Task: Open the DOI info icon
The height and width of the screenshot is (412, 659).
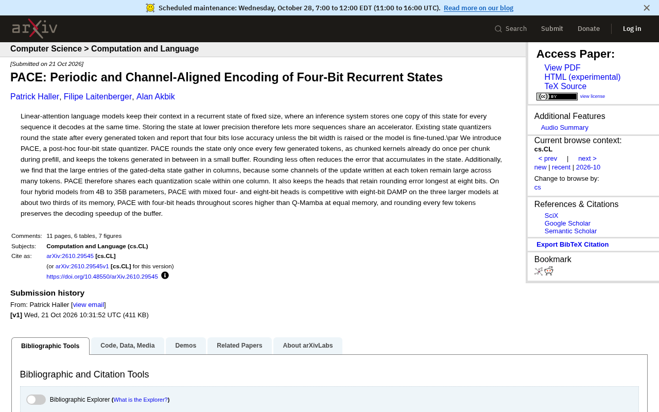Action: pos(165,276)
